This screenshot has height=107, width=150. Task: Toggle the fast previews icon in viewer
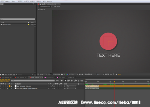click(108, 74)
